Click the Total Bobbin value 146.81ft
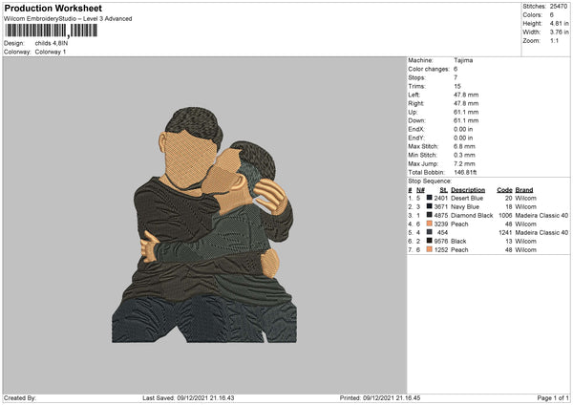This screenshot has width=573, height=405. pos(465,172)
